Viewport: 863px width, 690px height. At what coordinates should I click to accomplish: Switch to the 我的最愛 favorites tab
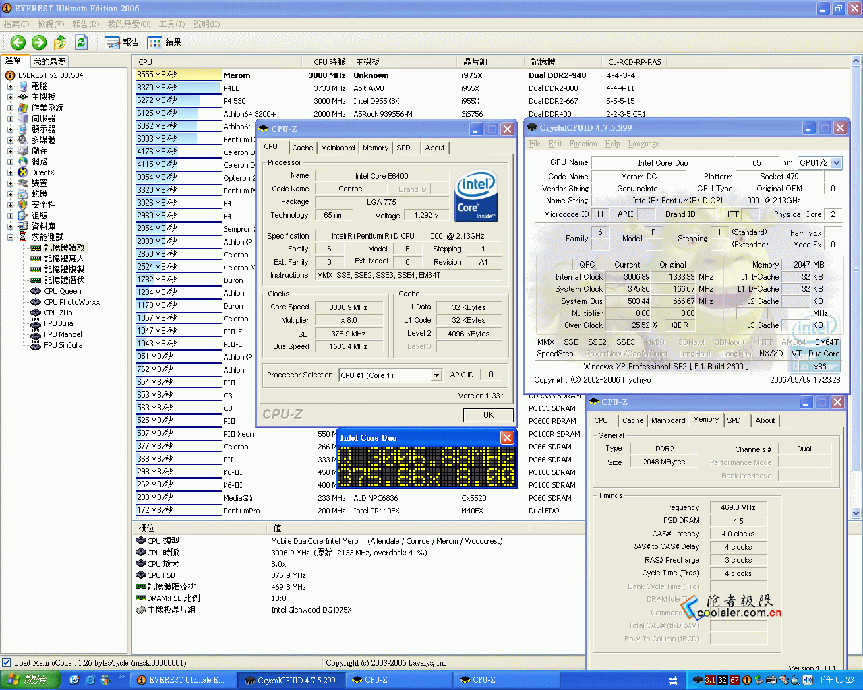(49, 61)
